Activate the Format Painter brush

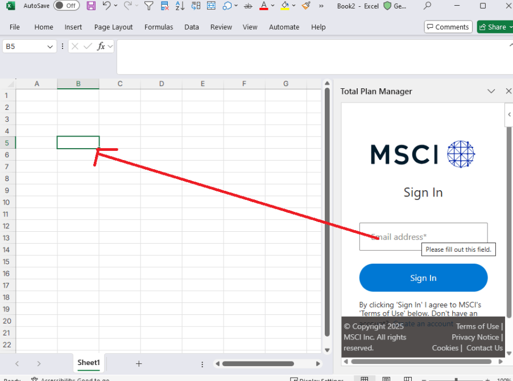pyautogui.click(x=306, y=6)
